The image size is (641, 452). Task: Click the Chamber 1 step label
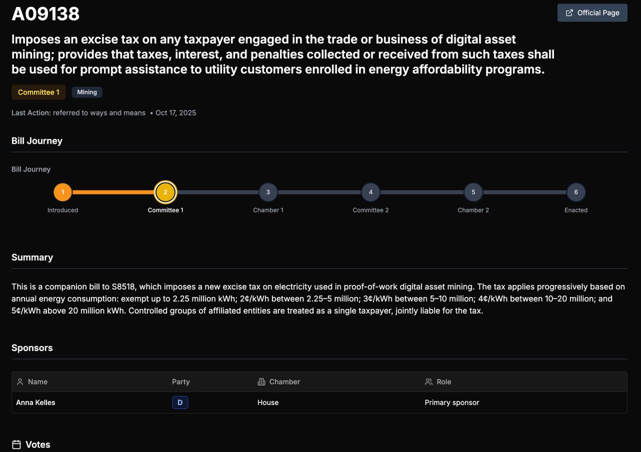click(x=268, y=210)
